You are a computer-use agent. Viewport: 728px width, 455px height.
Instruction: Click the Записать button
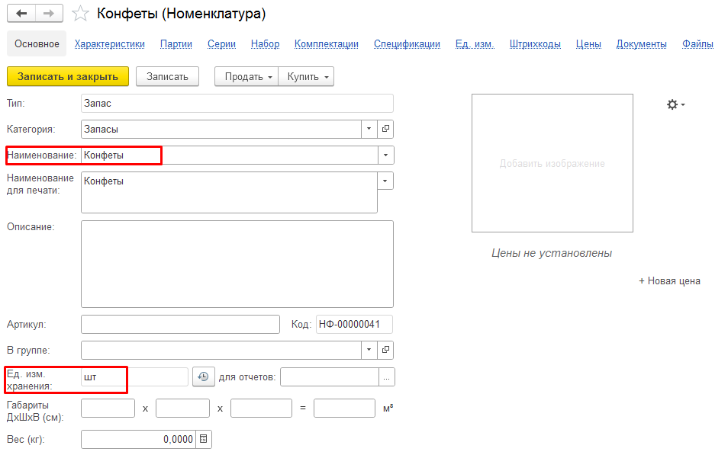coord(167,76)
